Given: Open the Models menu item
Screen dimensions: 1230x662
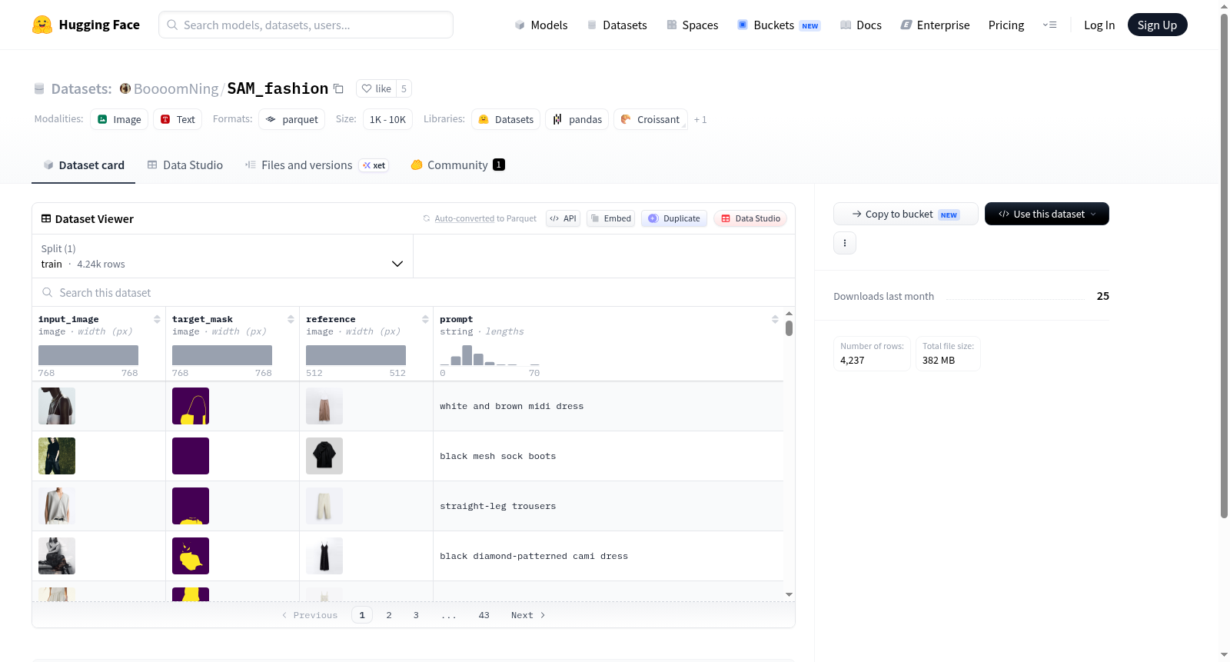Looking at the screenshot, I should tap(541, 25).
